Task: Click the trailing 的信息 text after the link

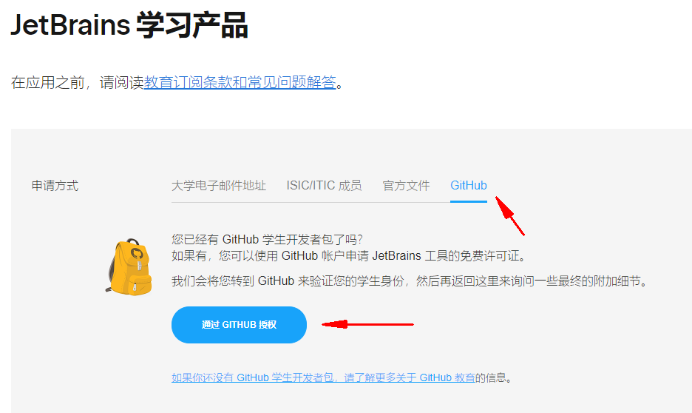Action: pos(493,377)
